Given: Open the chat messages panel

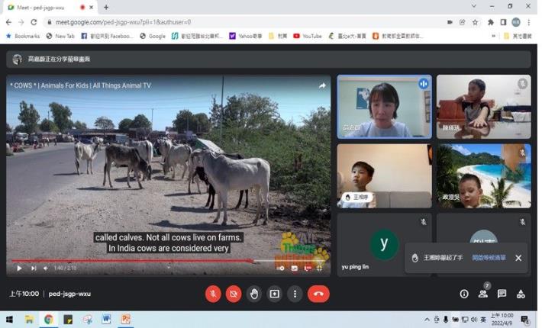Looking at the screenshot, I should [x=502, y=294].
